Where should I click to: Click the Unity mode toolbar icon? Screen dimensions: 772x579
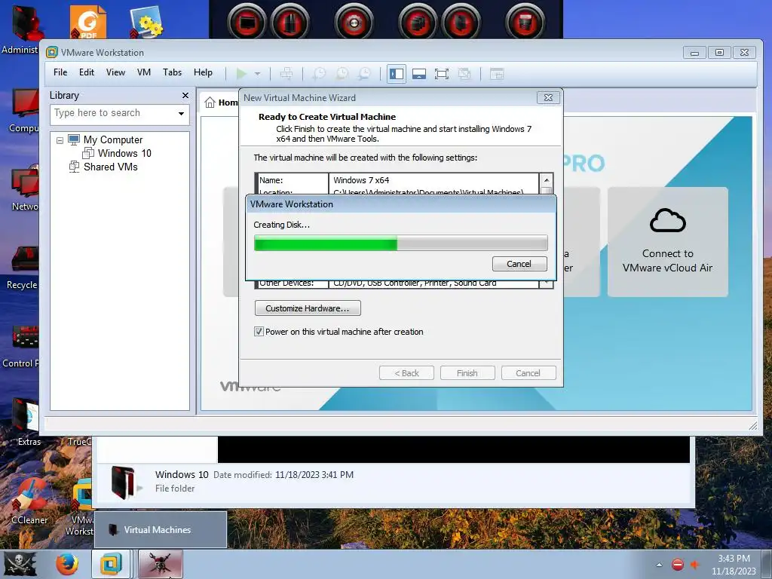click(x=464, y=74)
